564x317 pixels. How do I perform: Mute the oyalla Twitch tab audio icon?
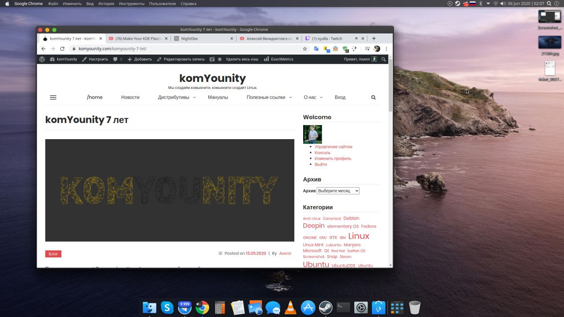(356, 39)
